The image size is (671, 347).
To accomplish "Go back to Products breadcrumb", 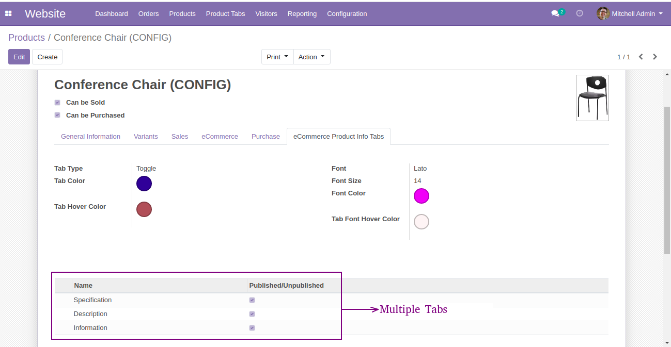I will [x=26, y=38].
